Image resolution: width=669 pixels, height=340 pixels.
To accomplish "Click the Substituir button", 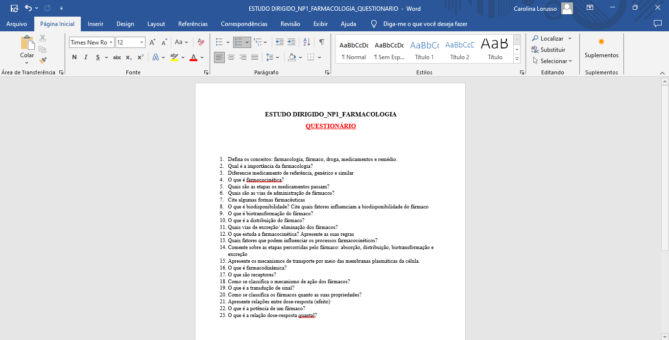I will [549, 50].
